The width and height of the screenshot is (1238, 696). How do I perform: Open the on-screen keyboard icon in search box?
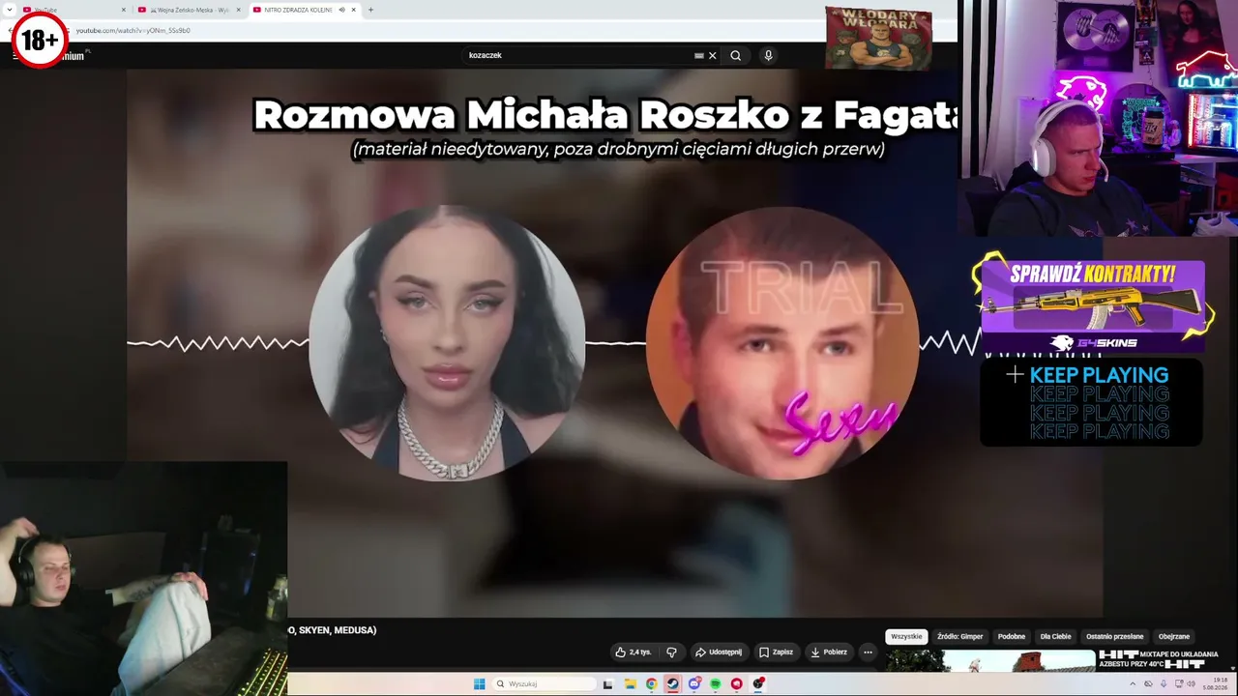pos(699,55)
